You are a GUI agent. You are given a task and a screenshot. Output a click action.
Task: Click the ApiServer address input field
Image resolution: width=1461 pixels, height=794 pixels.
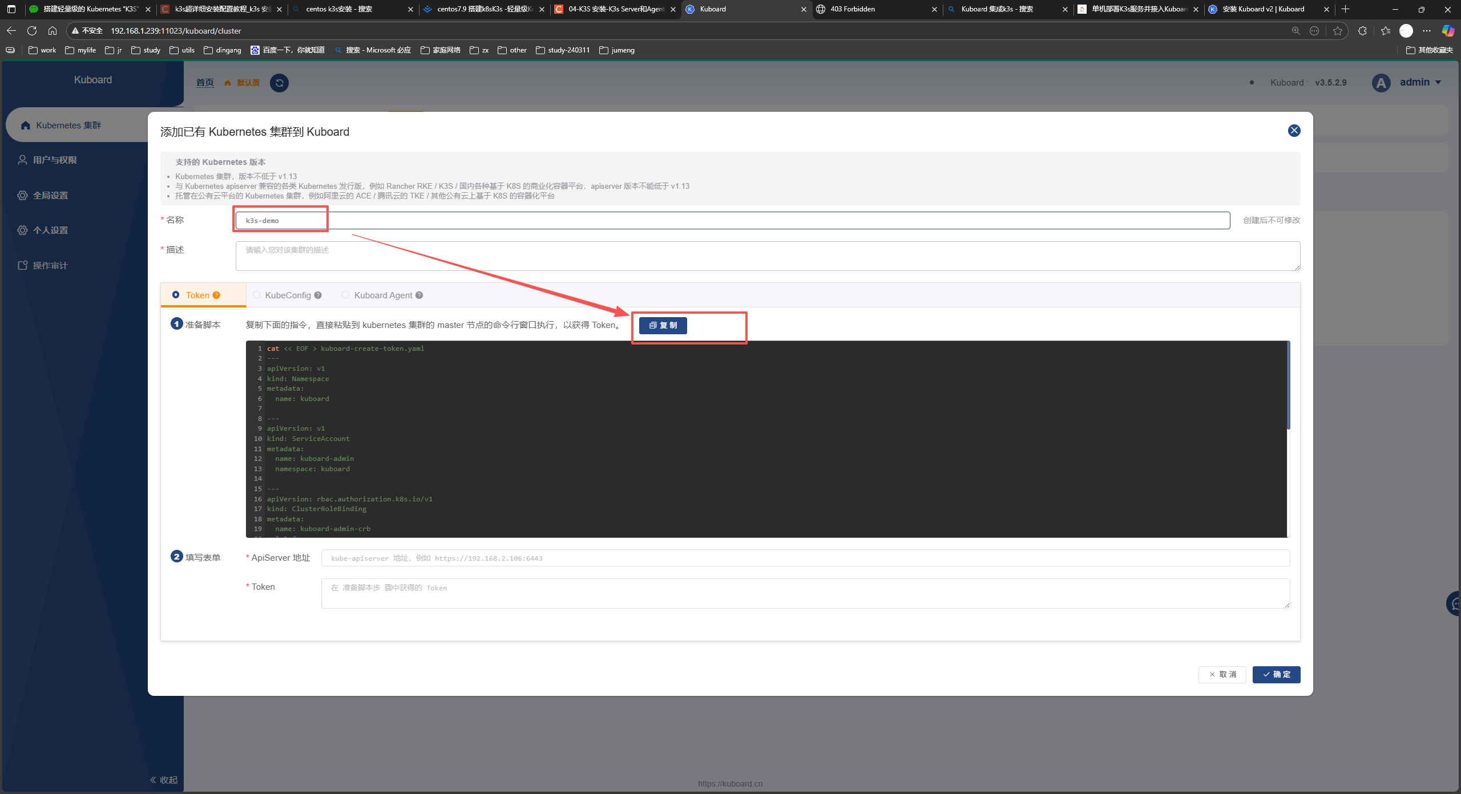tap(805, 558)
